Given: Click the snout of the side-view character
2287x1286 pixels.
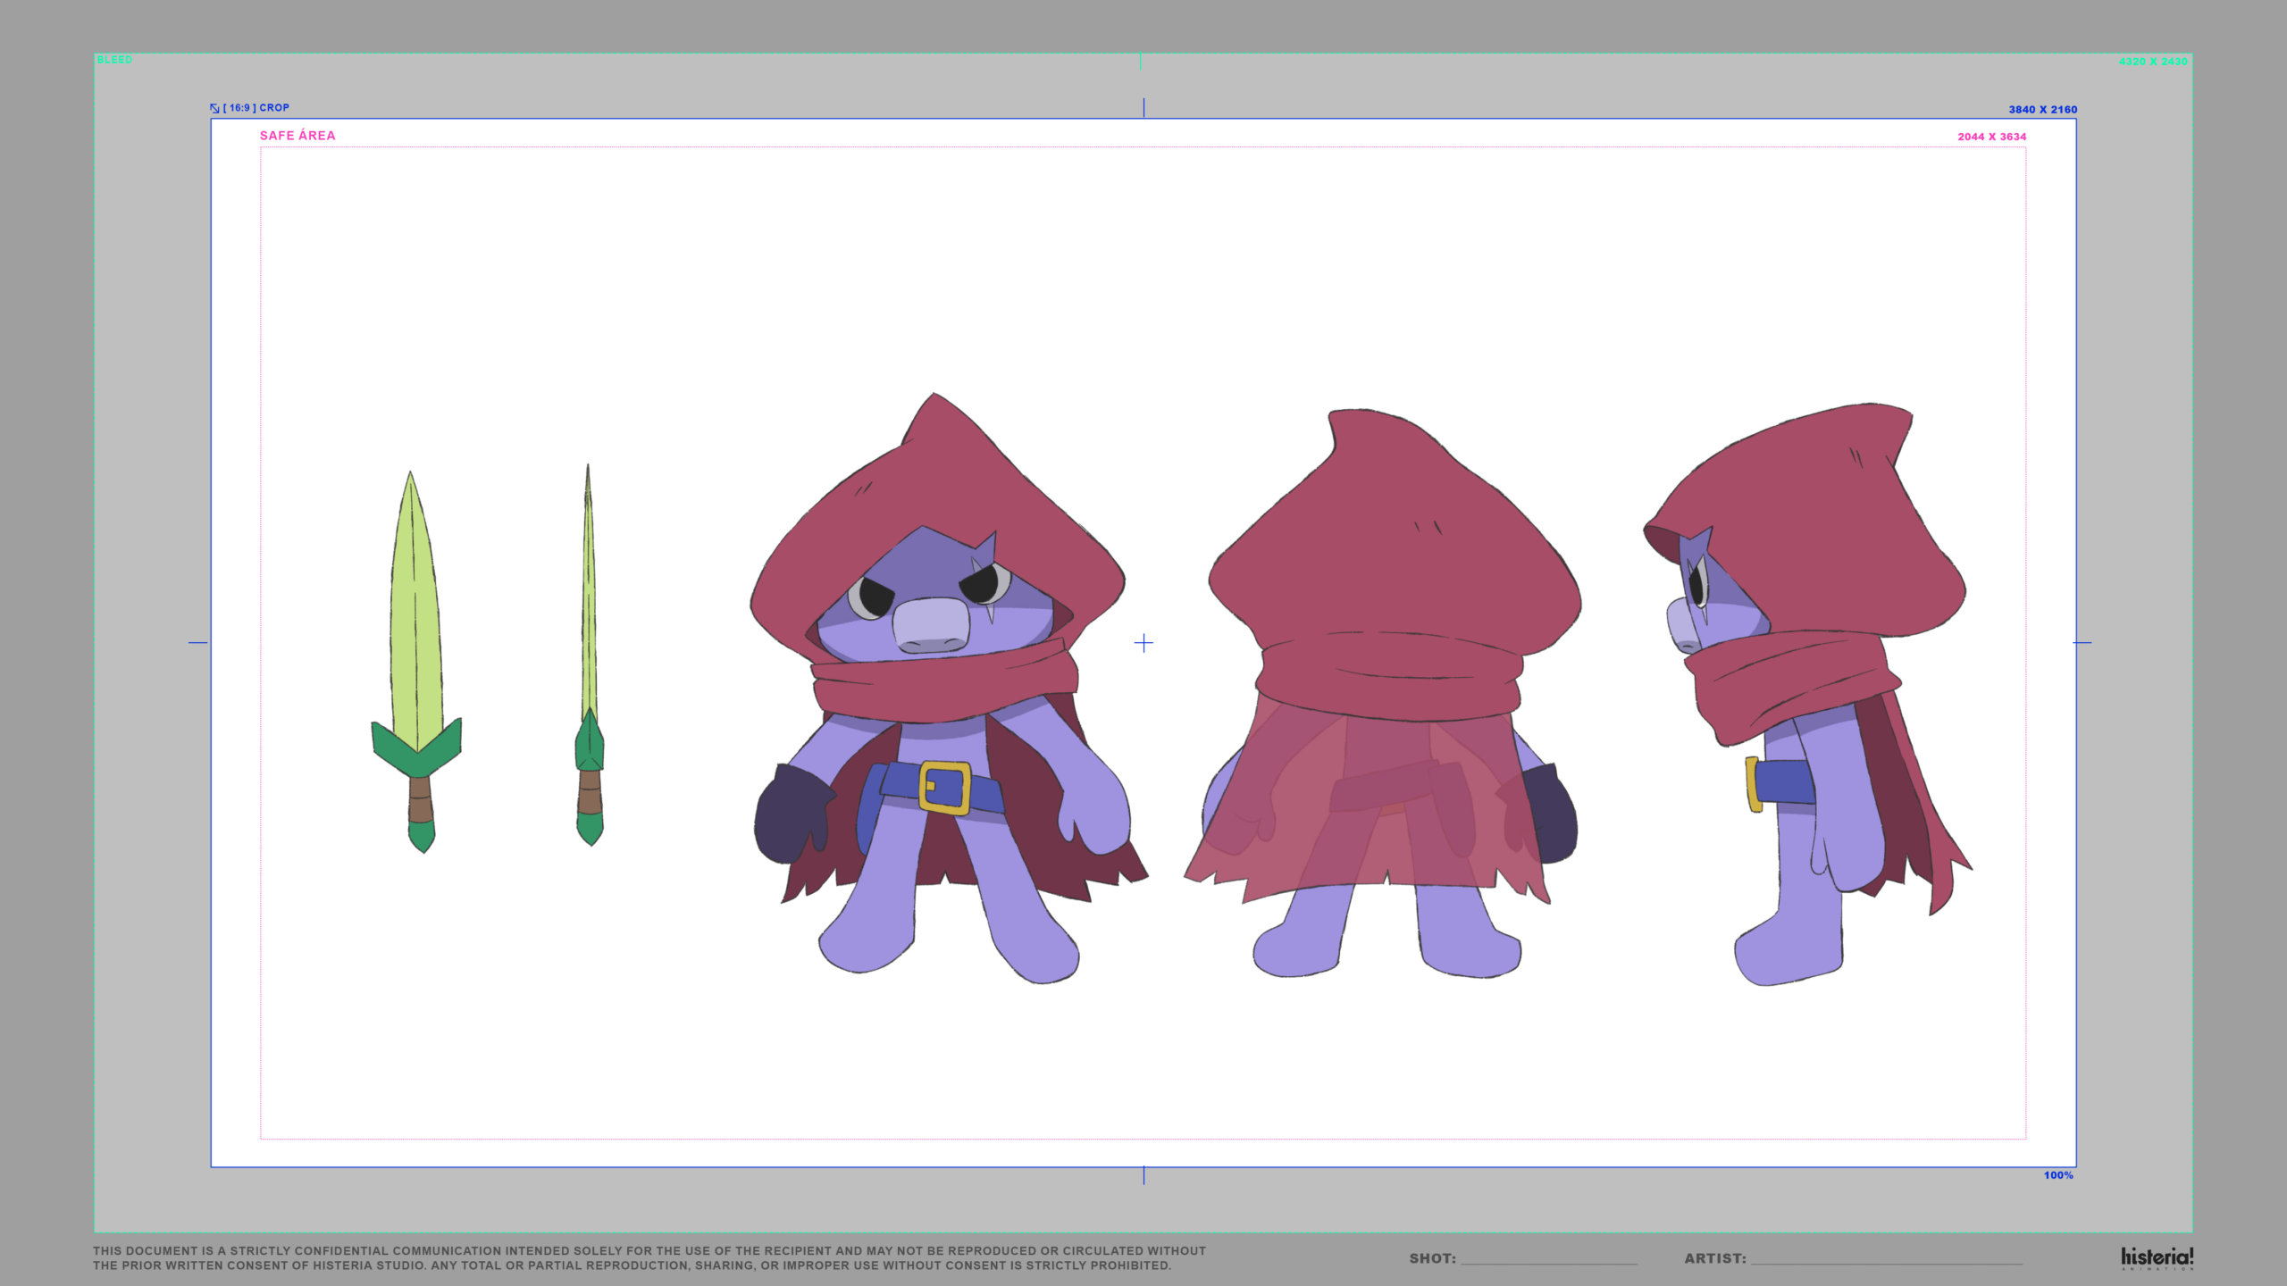Looking at the screenshot, I should pos(1681,626).
